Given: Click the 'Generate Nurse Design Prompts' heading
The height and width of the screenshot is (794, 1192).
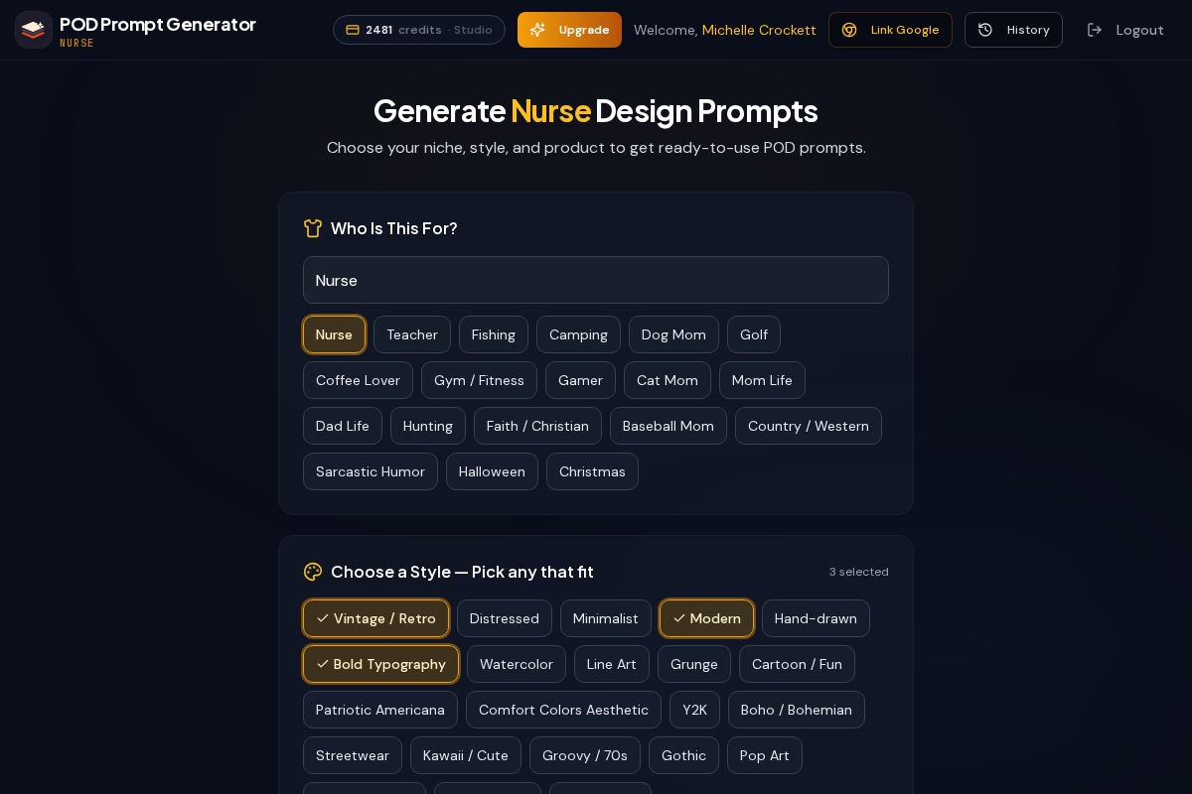Looking at the screenshot, I should (596, 110).
